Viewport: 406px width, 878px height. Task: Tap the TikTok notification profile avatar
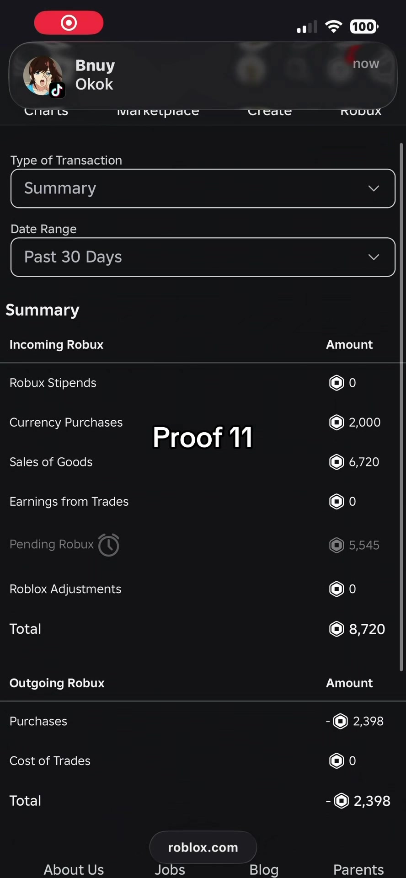pos(43,76)
